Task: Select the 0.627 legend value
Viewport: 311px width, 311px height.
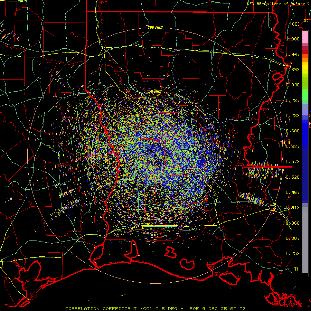Action: 293,147
